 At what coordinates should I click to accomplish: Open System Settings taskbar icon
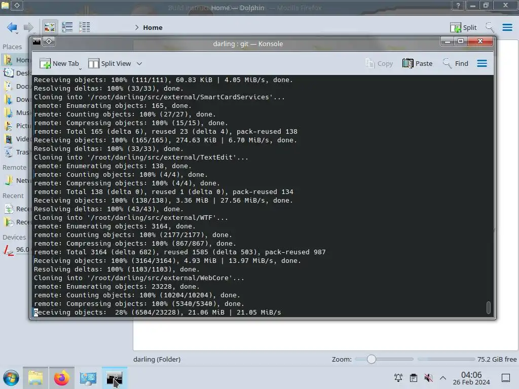click(x=88, y=378)
